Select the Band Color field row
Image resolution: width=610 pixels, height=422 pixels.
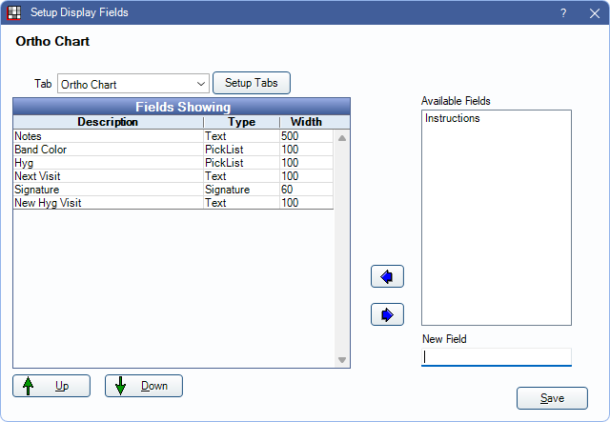[x=105, y=150]
